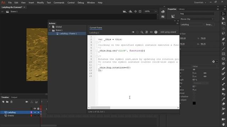Click the Code Snippets angle-brackets icon
The image size is (227, 127).
coord(151,32)
